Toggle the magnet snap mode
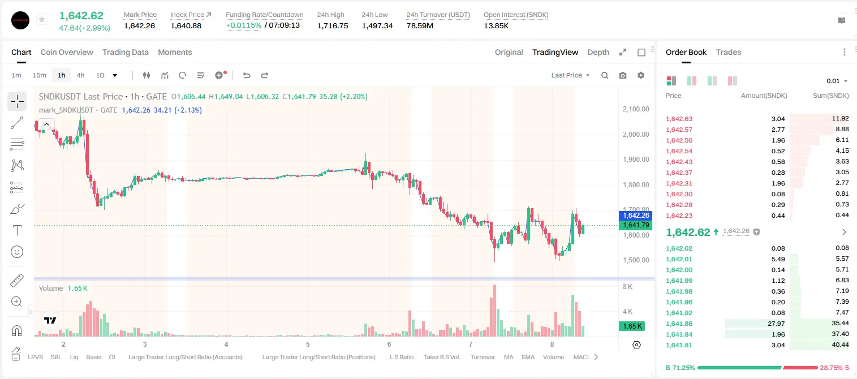The height and width of the screenshot is (379, 857). click(17, 331)
